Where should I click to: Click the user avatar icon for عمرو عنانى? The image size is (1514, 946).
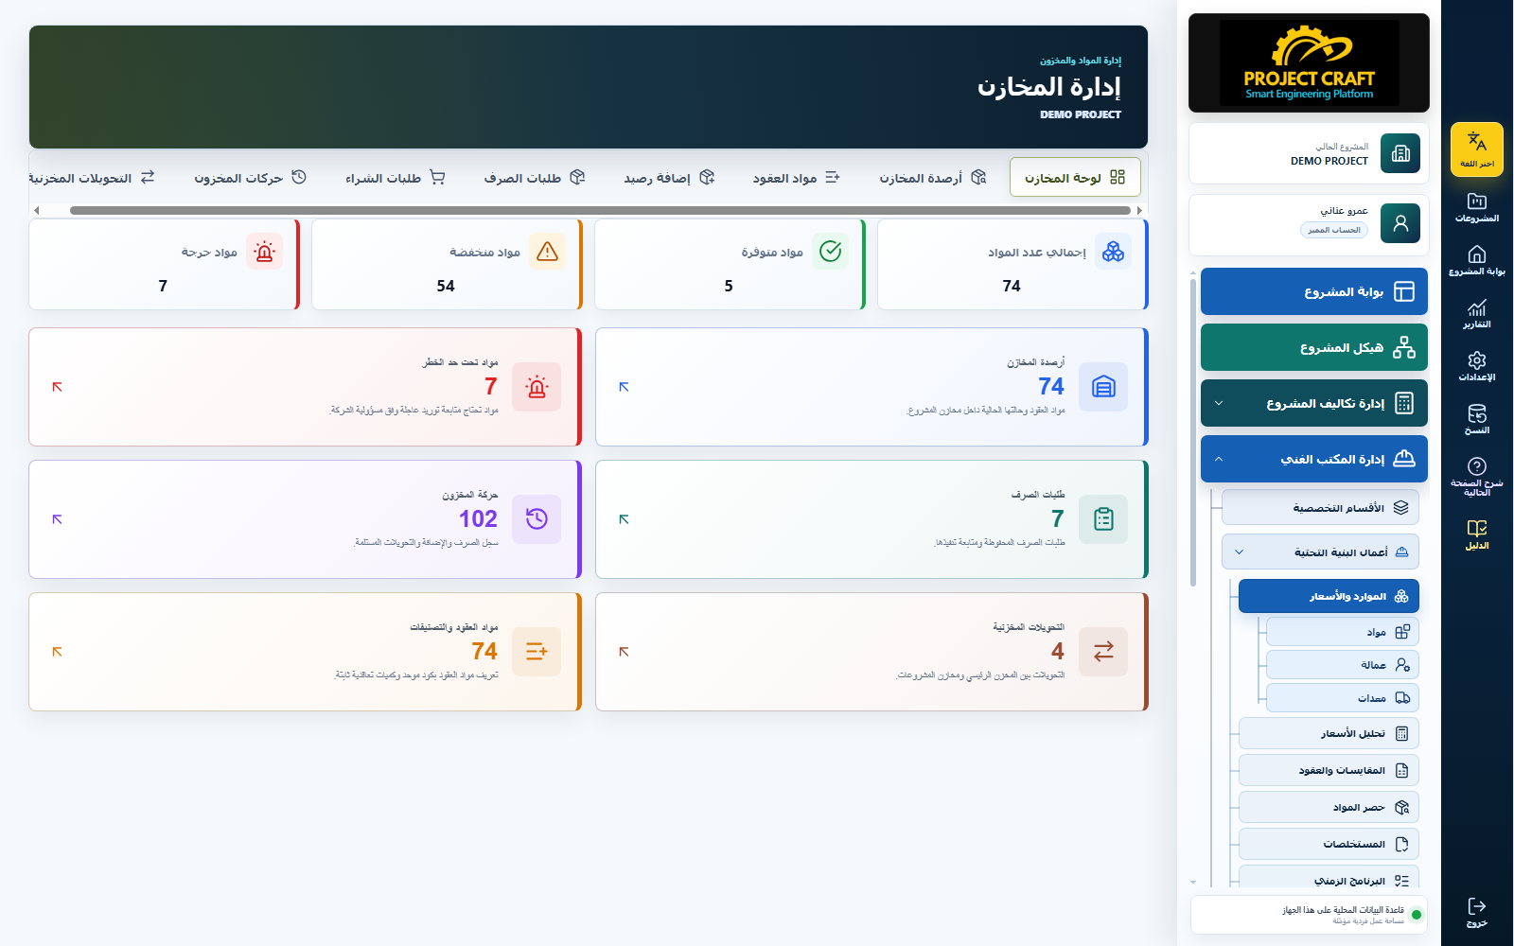pos(1400,223)
